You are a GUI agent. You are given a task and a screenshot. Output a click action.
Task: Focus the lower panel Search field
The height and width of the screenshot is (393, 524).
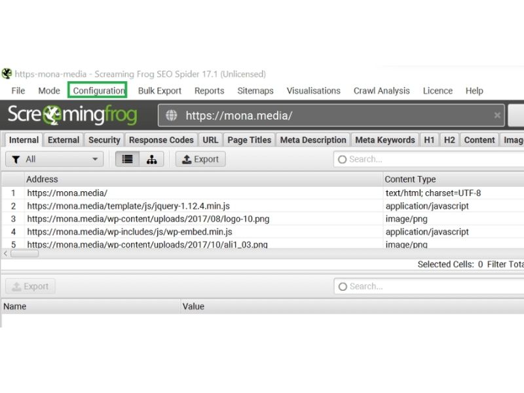click(x=429, y=286)
